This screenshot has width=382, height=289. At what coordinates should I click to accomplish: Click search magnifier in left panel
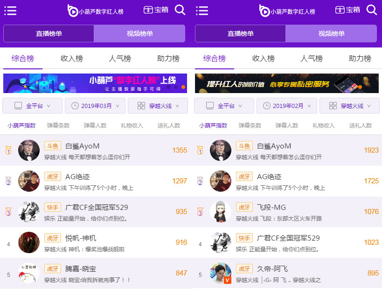[180, 10]
